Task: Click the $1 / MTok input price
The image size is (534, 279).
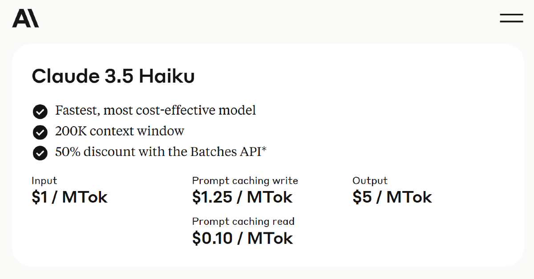Action: click(69, 197)
